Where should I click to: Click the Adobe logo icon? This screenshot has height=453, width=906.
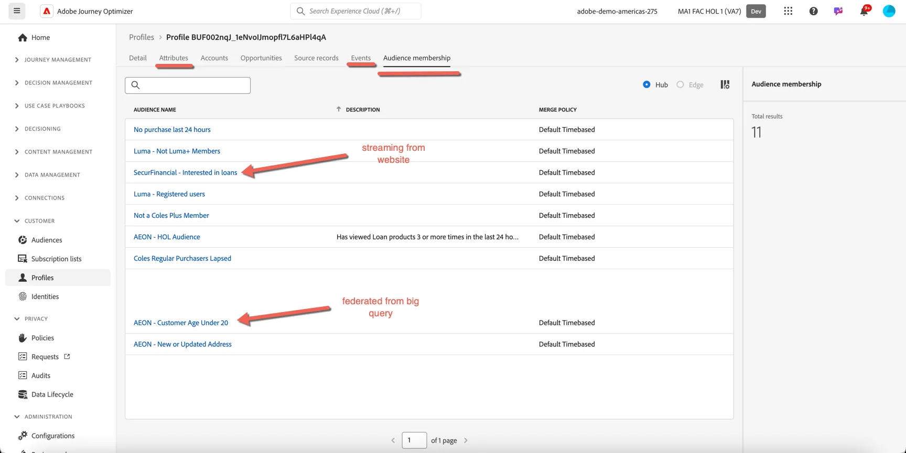[47, 11]
